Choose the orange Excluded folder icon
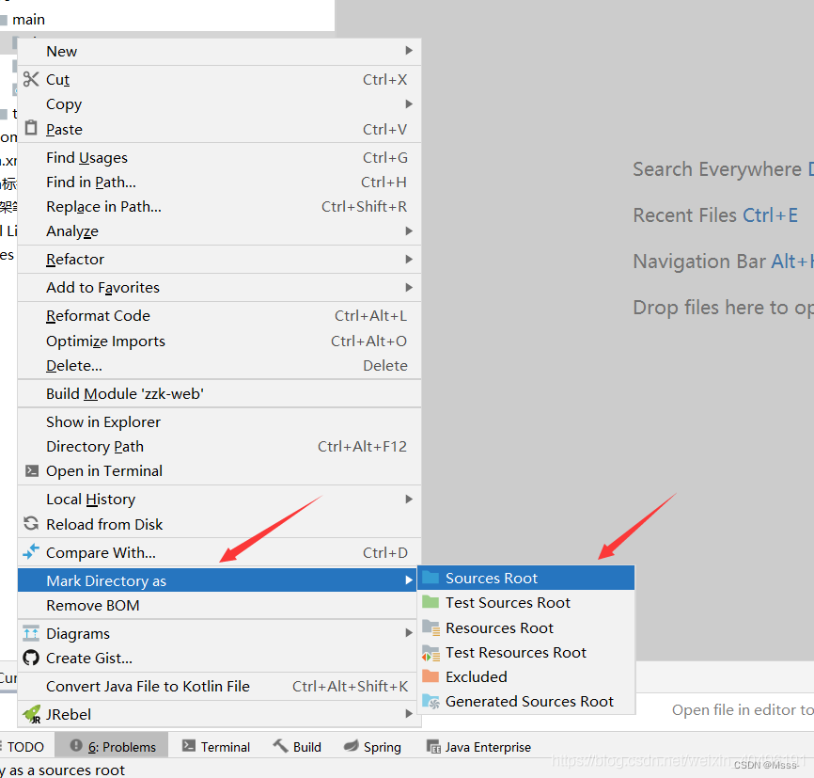Viewport: 814px width, 778px height. point(430,676)
